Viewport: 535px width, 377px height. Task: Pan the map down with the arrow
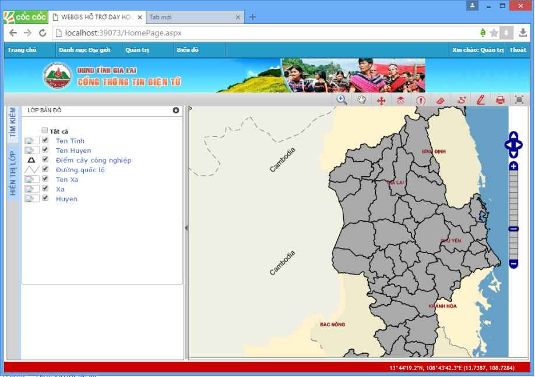(x=513, y=154)
